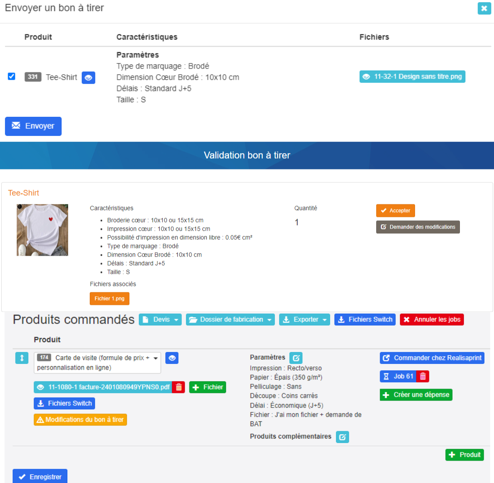
Task: Click Commander chez Realisaprint
Action: click(432, 358)
